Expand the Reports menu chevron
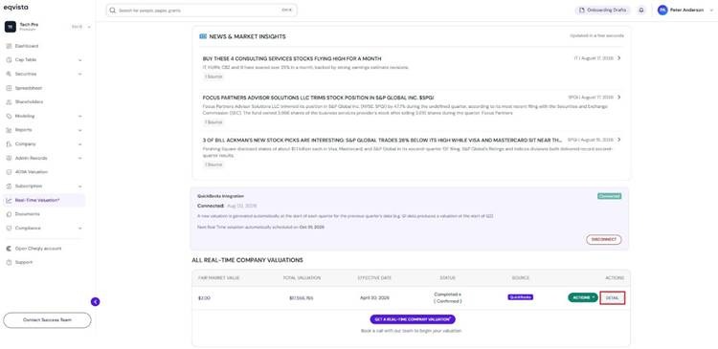 80,130
